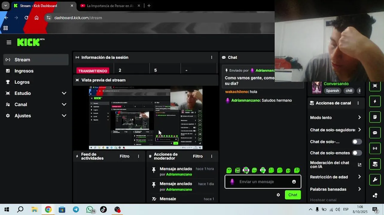Open the emoji picker in the message box

(x=294, y=182)
